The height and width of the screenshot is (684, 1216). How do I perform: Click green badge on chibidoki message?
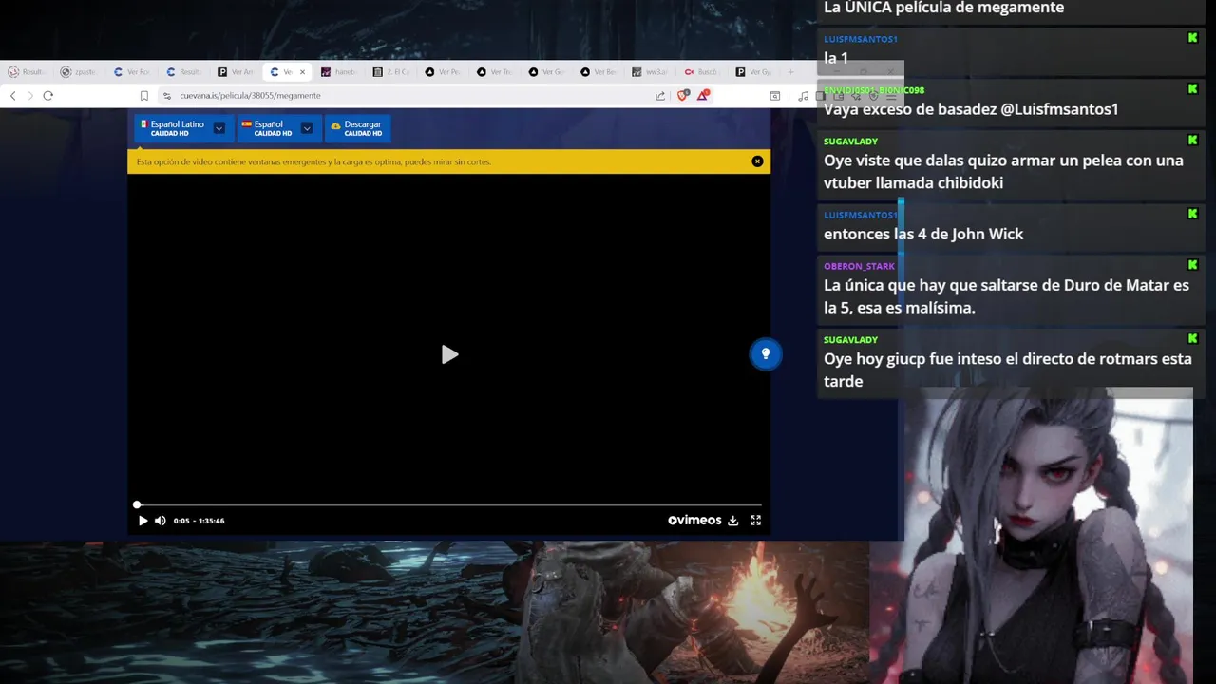(1192, 140)
